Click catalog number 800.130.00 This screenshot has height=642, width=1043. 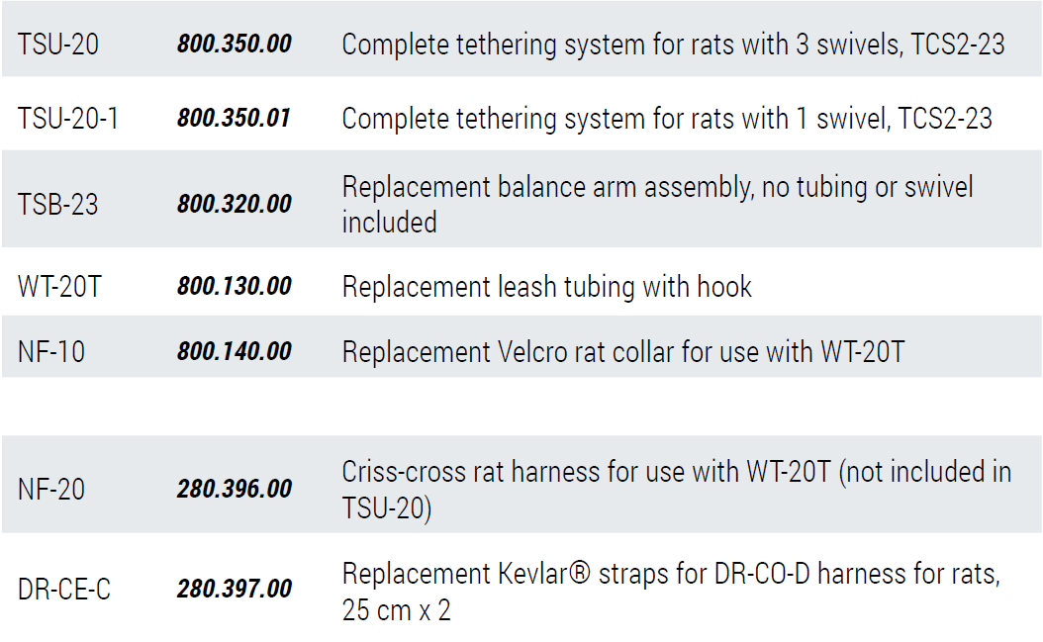[235, 287]
